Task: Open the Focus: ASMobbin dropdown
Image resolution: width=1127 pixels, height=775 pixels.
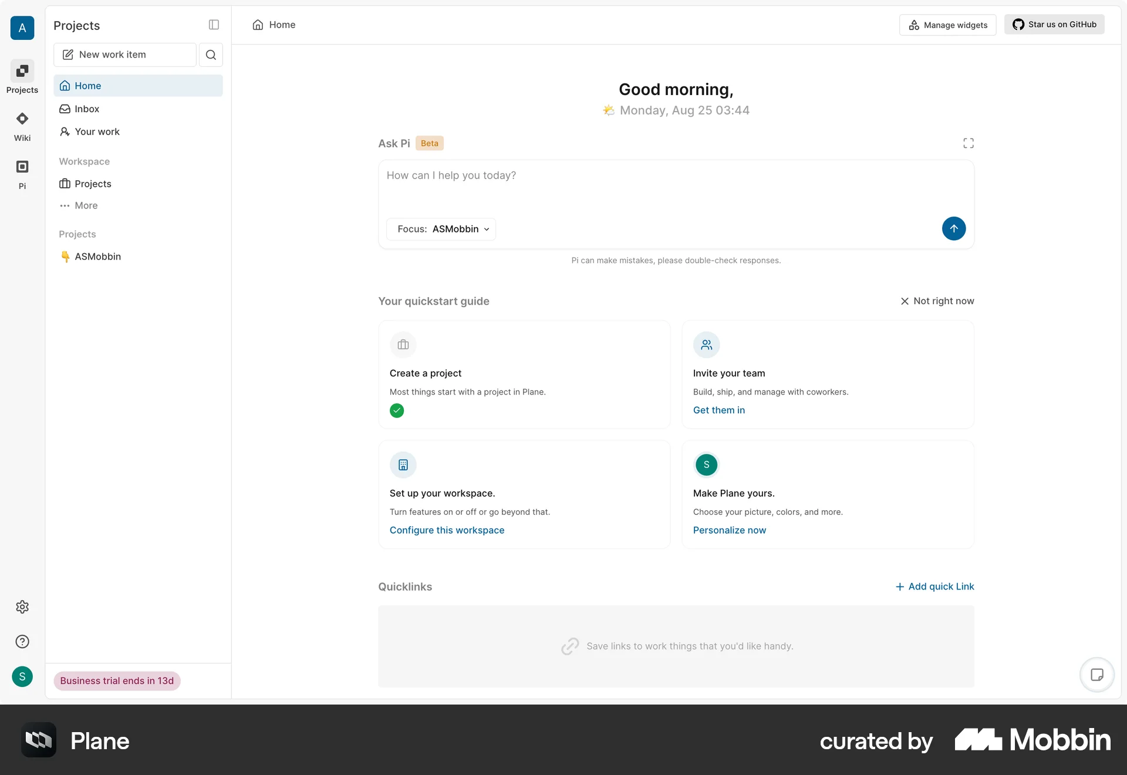Action: click(x=441, y=229)
